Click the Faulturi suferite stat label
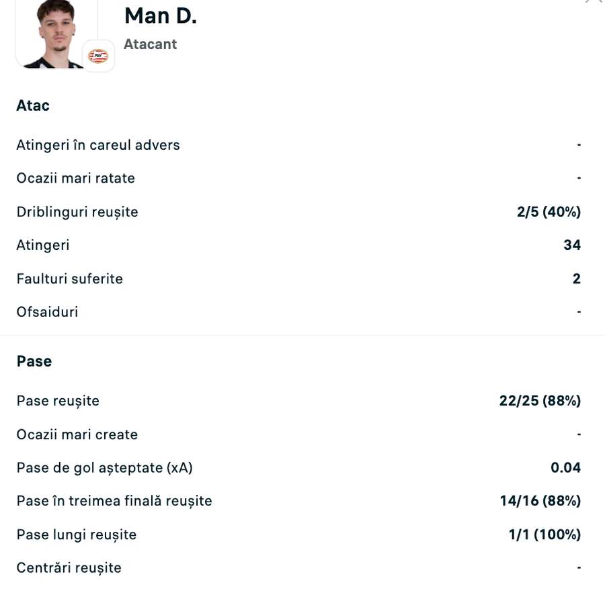 point(70,279)
